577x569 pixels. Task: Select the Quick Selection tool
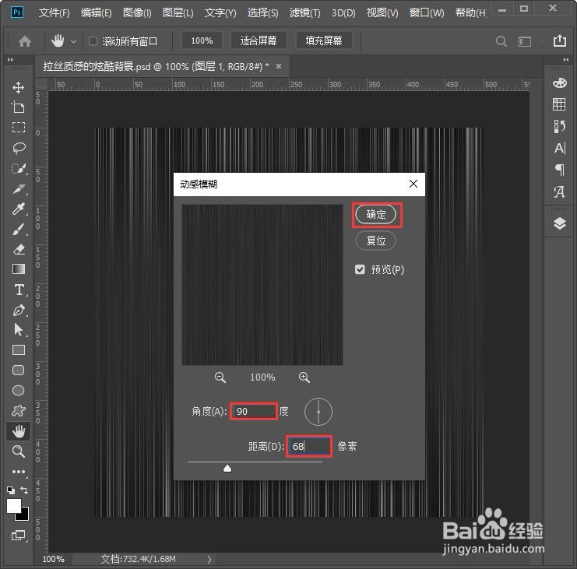click(19, 168)
